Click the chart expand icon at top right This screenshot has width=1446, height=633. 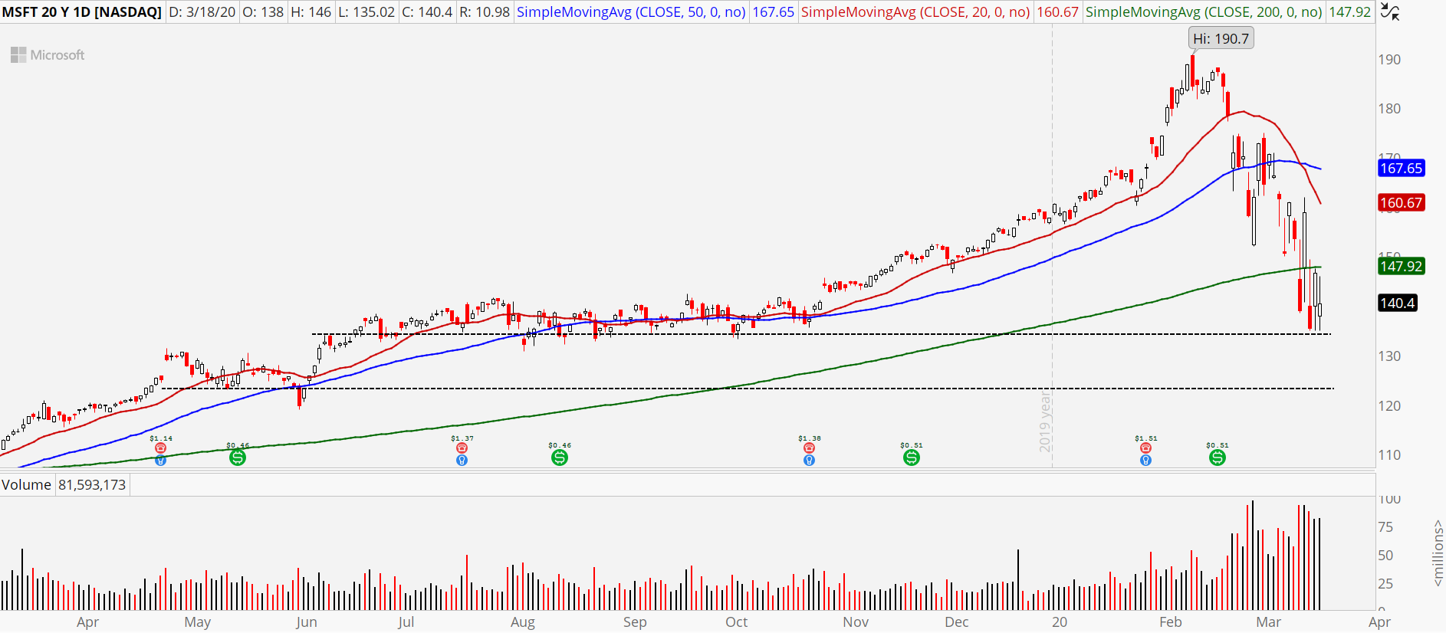[x=1389, y=11]
